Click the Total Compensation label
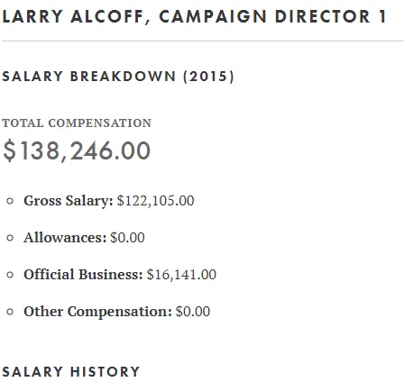 coord(77,123)
